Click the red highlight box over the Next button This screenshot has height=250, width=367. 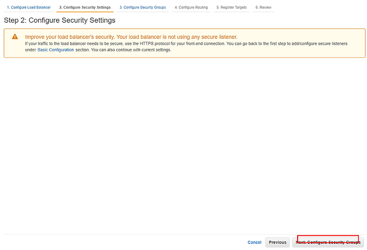[x=328, y=239]
